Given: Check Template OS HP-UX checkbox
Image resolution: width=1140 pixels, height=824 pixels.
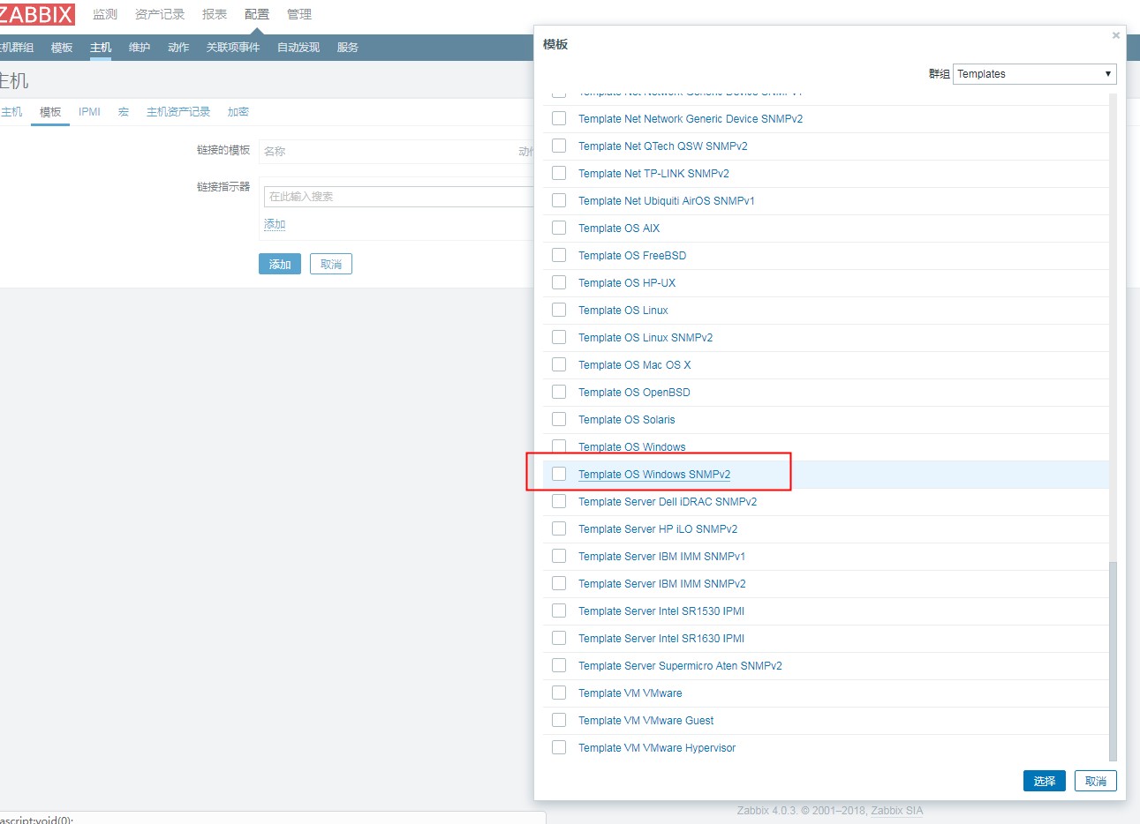Looking at the screenshot, I should pyautogui.click(x=559, y=282).
